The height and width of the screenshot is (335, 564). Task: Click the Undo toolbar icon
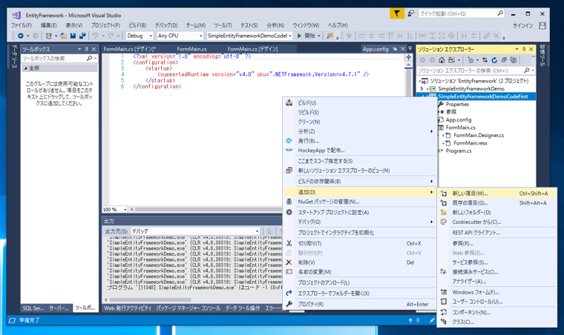95,36
